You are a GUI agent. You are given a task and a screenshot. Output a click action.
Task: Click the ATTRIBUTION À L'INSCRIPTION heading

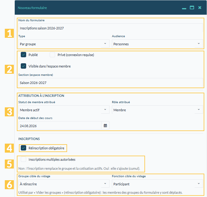click(41, 96)
